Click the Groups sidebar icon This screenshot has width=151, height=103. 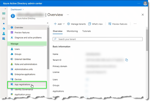click(12, 54)
